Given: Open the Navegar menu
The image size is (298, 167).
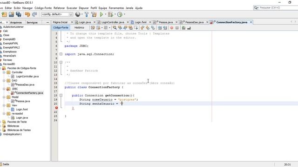Looking at the screenshot, I should pyautogui.click(x=27, y=8).
